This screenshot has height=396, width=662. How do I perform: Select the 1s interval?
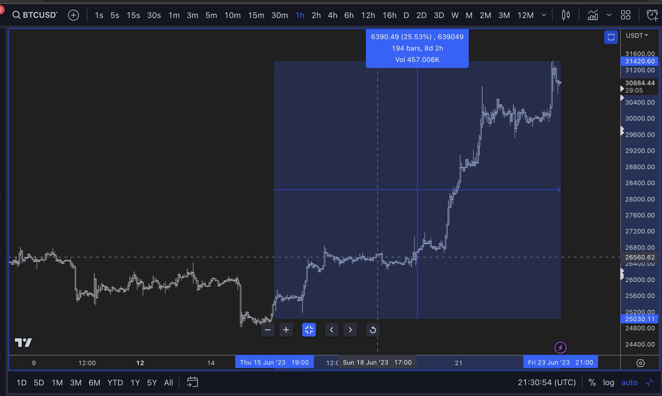pos(99,15)
